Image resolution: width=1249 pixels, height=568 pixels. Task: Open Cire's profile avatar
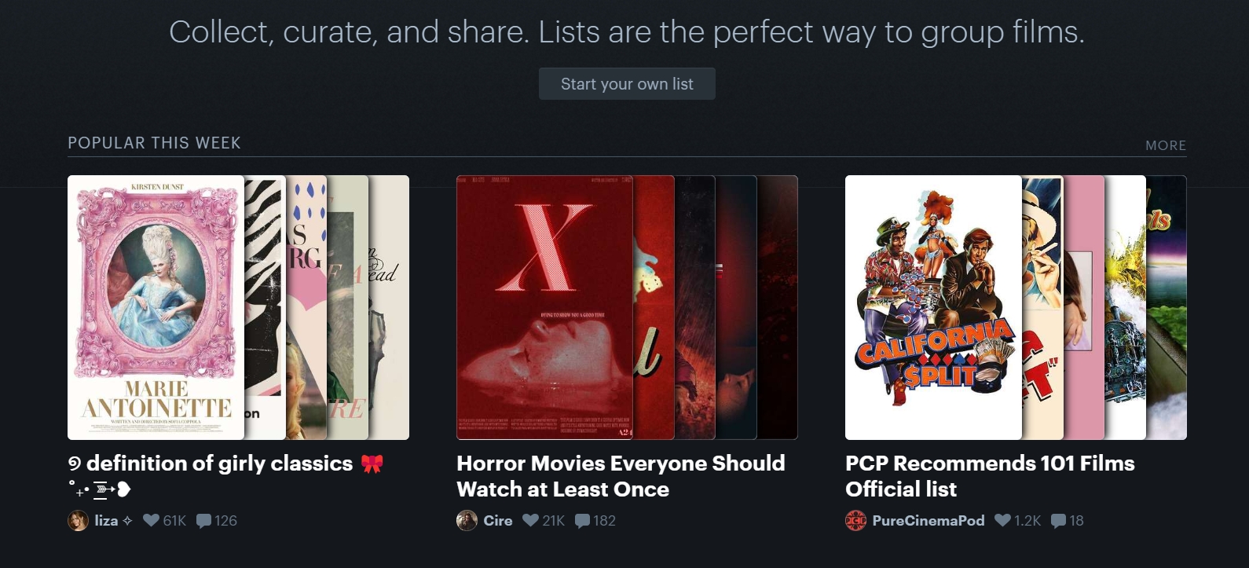(x=467, y=521)
